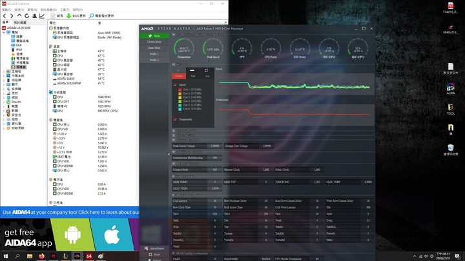Click the Peak Core(s) Voltage value field

click(214, 146)
